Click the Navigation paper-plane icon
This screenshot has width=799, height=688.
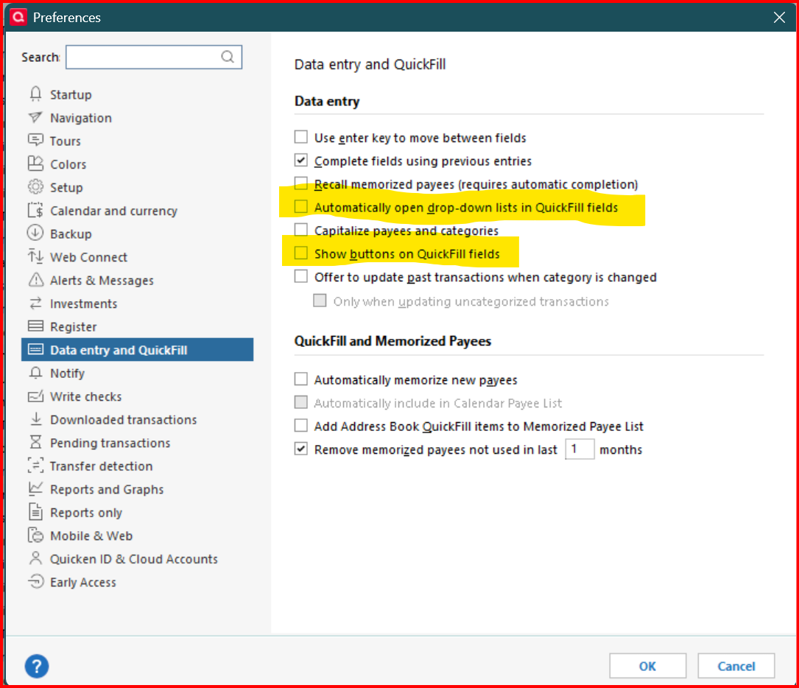click(x=35, y=118)
